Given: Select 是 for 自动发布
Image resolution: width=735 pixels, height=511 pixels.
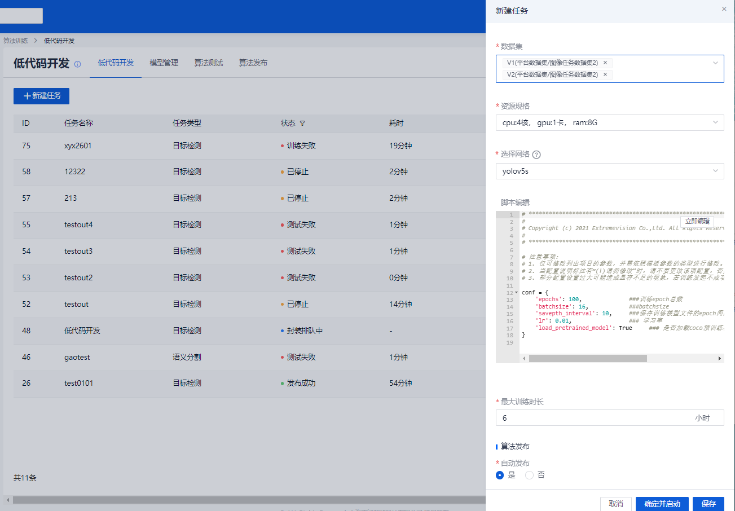Looking at the screenshot, I should [500, 475].
